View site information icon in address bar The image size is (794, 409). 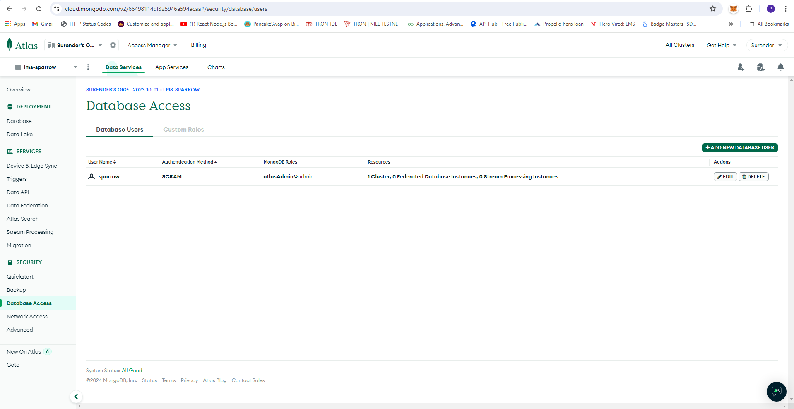pyautogui.click(x=57, y=9)
